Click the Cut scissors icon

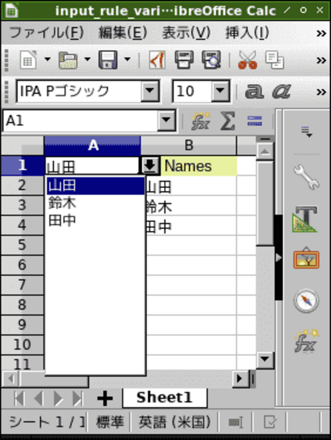click(x=247, y=60)
